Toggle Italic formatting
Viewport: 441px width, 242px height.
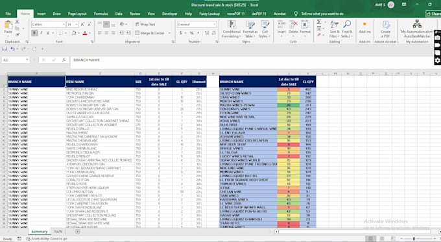pyautogui.click(x=42, y=33)
